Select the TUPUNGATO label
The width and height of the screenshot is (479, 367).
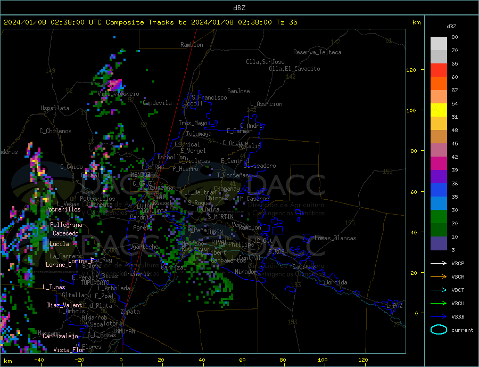pyautogui.click(x=95, y=283)
